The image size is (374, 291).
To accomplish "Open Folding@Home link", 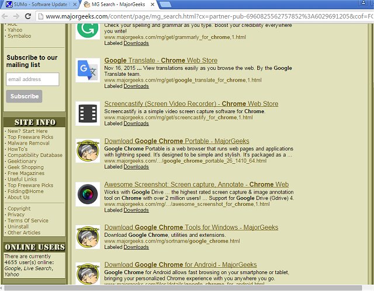I will click(25, 191).
